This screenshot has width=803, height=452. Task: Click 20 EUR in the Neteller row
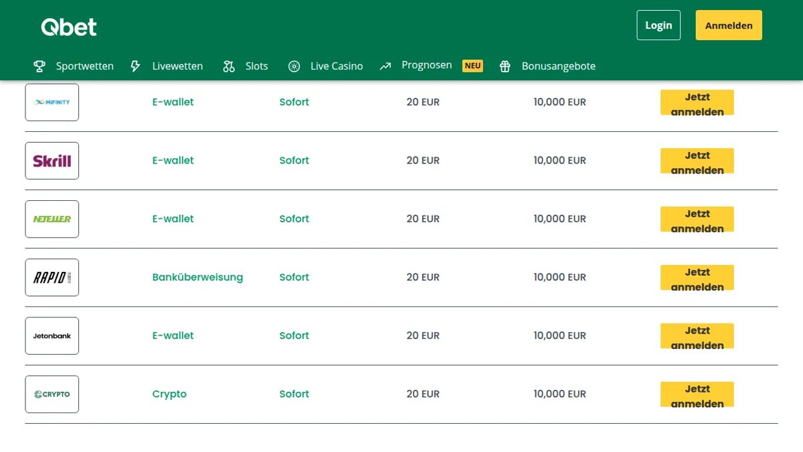423,218
